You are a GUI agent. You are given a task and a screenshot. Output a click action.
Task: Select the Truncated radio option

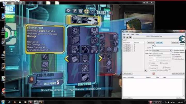click(173, 55)
